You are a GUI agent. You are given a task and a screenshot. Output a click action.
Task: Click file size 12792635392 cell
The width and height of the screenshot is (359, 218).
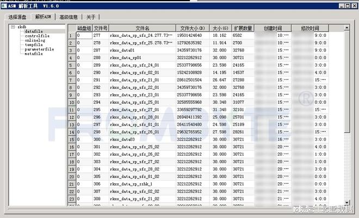(x=193, y=43)
